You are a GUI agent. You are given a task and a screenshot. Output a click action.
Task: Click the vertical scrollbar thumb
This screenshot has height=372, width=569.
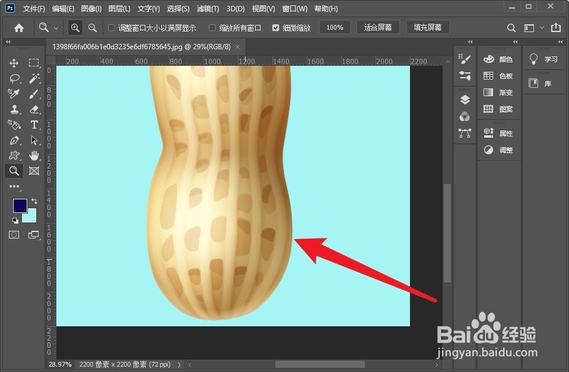click(x=447, y=233)
